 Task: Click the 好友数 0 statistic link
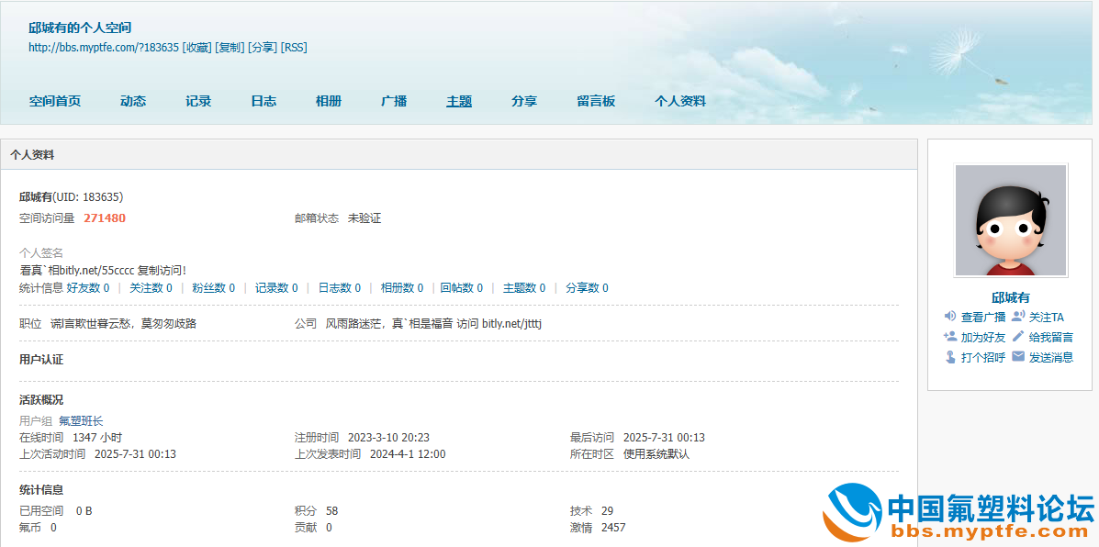88,288
